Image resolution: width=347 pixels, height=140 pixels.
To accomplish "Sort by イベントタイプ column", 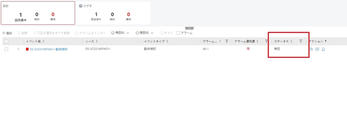I will [167, 41].
